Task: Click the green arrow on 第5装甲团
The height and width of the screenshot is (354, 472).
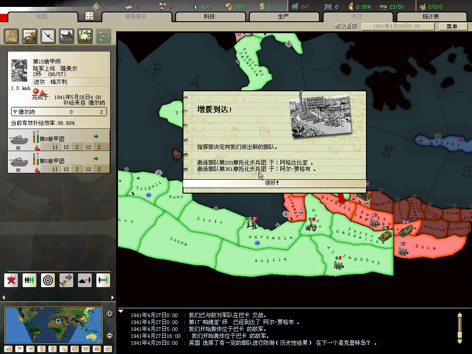Action: [x=96, y=159]
